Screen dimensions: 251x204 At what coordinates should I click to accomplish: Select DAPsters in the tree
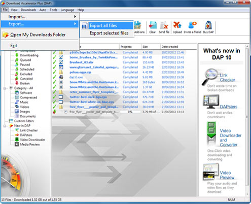pos(24,135)
